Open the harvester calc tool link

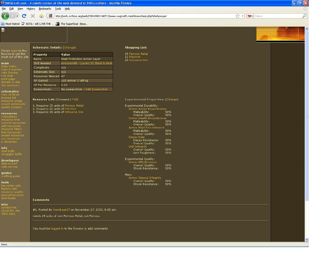coord(11,186)
